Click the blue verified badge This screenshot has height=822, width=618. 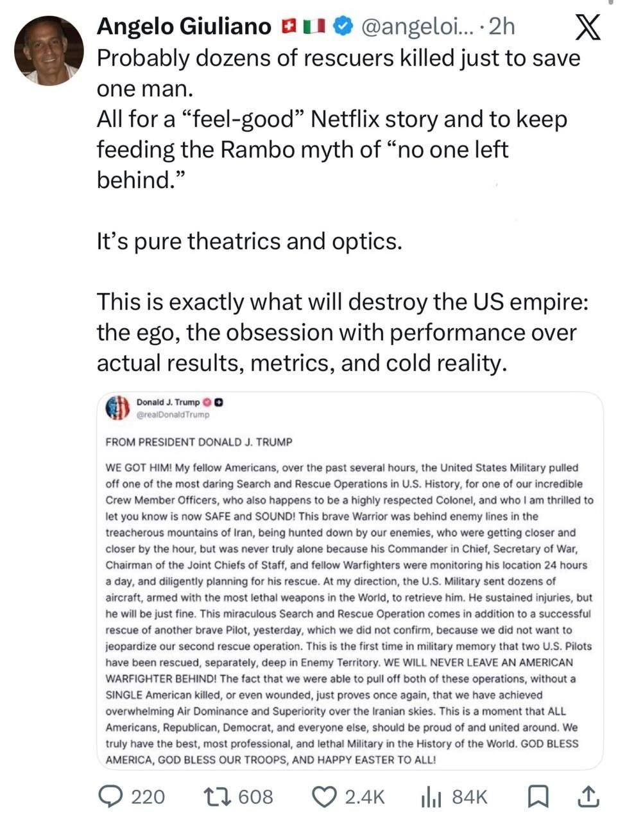pos(345,26)
